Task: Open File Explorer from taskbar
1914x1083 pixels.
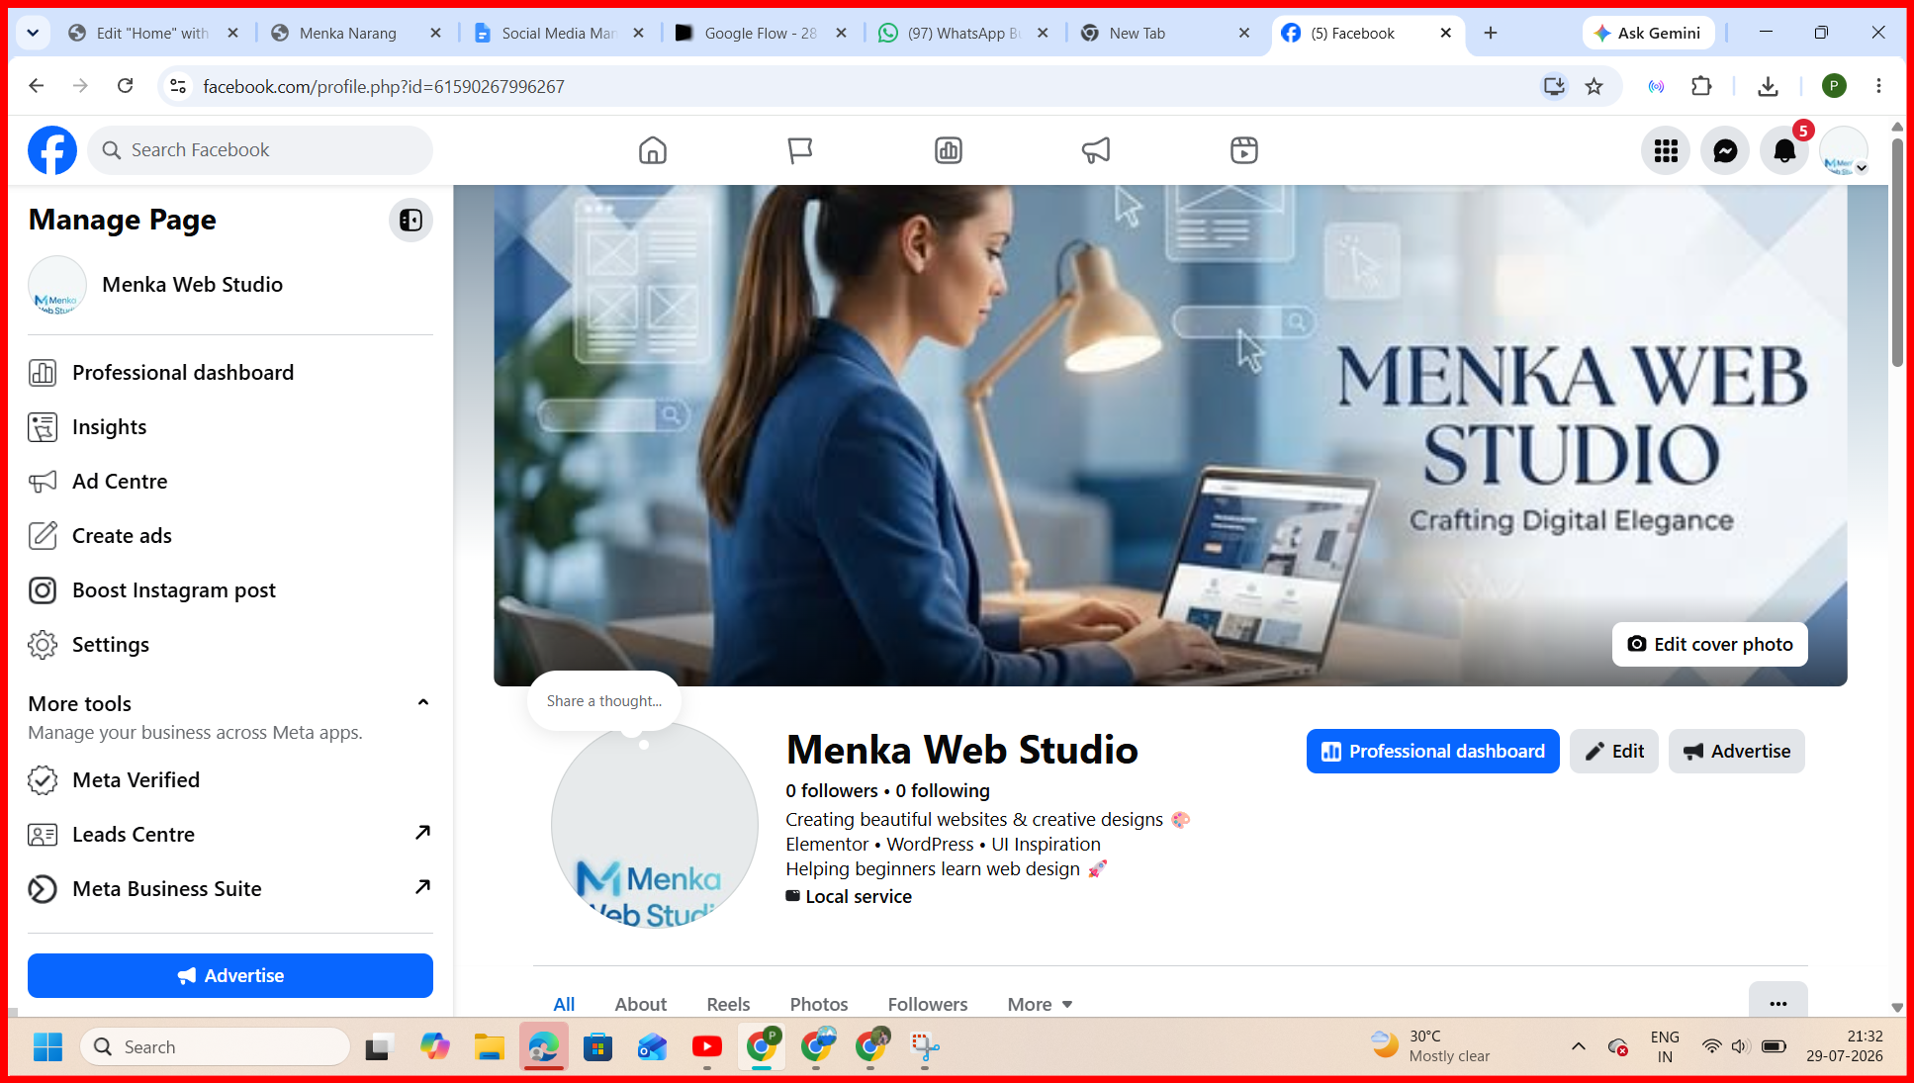Action: click(x=489, y=1046)
